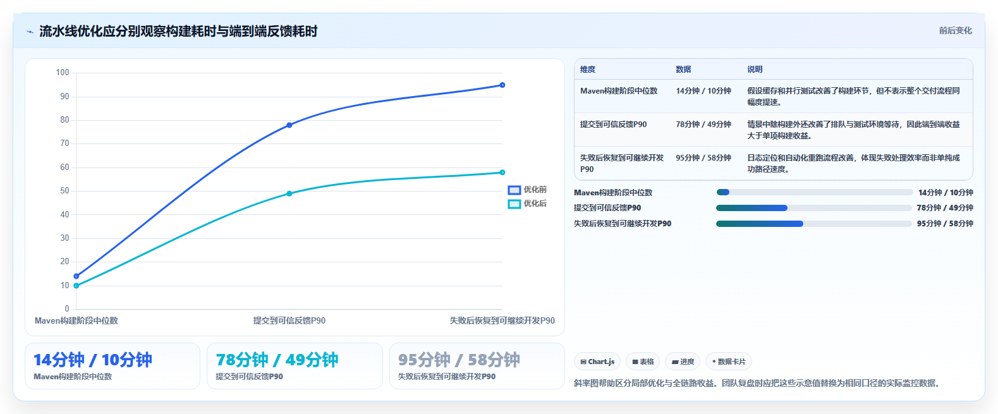Viewport: 998px width, 414px height.
Task: Click progress value 14分钟 / 10分钟 at right
Action: click(x=946, y=193)
